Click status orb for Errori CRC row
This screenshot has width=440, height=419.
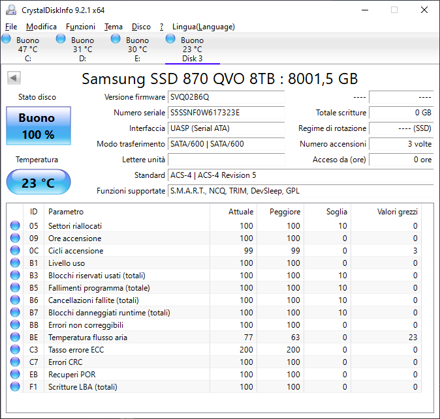pyautogui.click(x=15, y=362)
